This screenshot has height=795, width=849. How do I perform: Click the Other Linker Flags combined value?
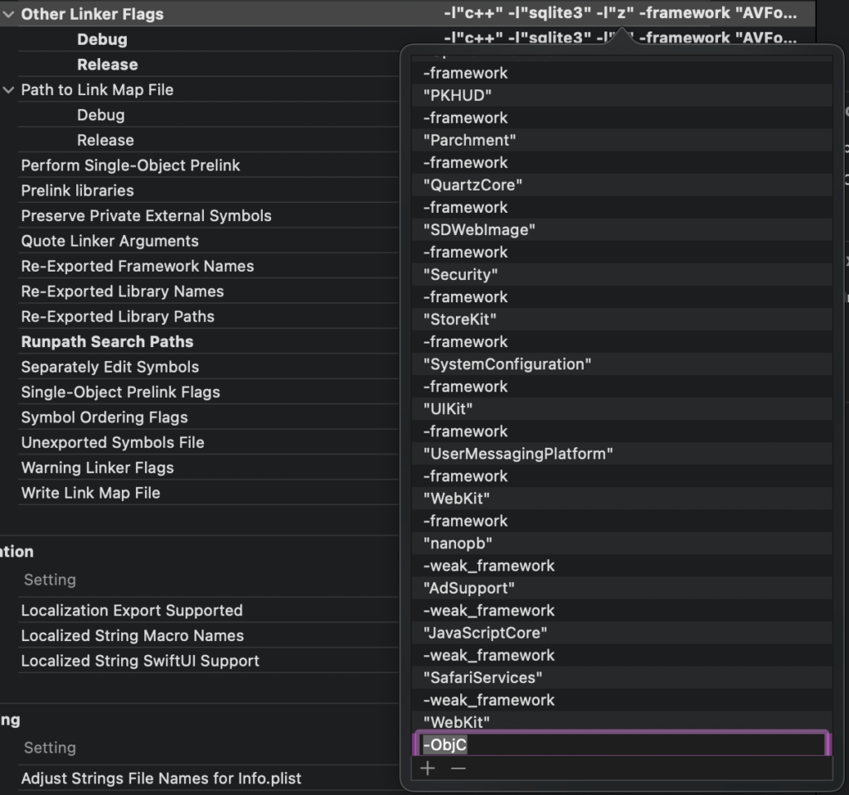[x=620, y=13]
